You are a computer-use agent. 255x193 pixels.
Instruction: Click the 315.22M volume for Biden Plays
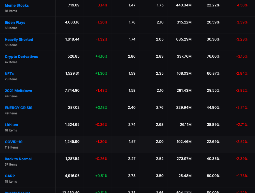[184, 22]
